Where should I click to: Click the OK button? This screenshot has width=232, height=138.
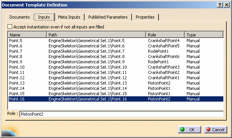(190, 130)
